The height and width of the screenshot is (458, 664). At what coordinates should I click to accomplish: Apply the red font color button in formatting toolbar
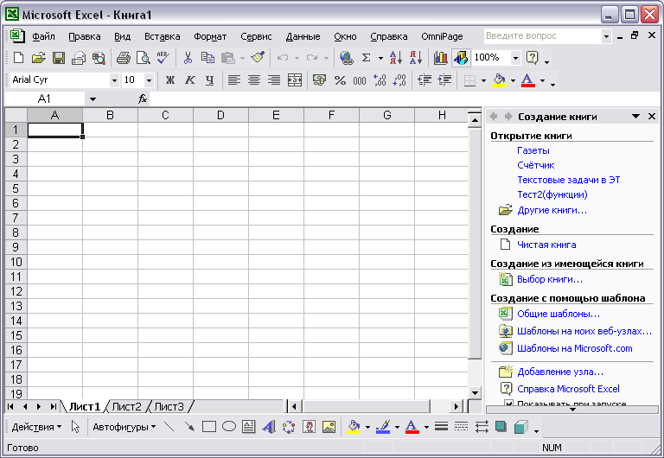coord(527,80)
